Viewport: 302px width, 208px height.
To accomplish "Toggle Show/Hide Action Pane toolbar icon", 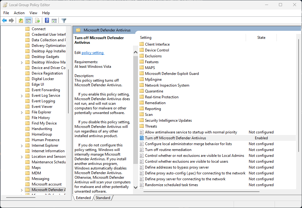I will pyautogui.click(x=54, y=20).
